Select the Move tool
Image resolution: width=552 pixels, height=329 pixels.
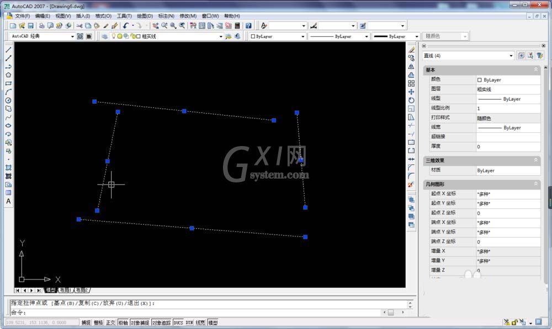(411, 91)
